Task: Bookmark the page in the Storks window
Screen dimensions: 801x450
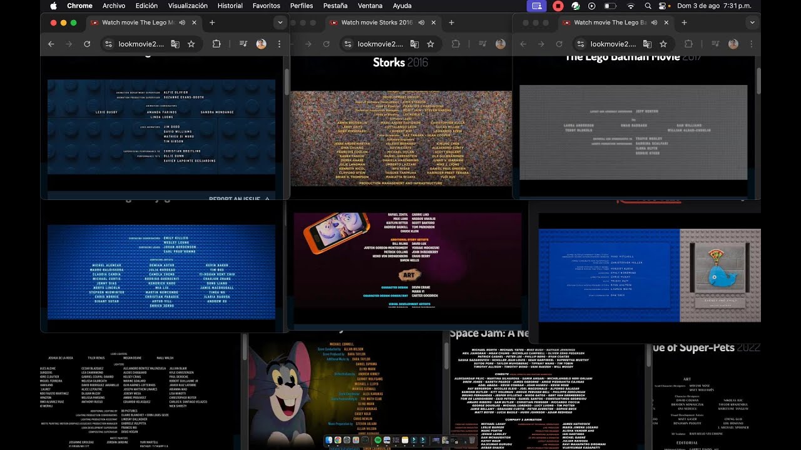Action: [x=431, y=44]
